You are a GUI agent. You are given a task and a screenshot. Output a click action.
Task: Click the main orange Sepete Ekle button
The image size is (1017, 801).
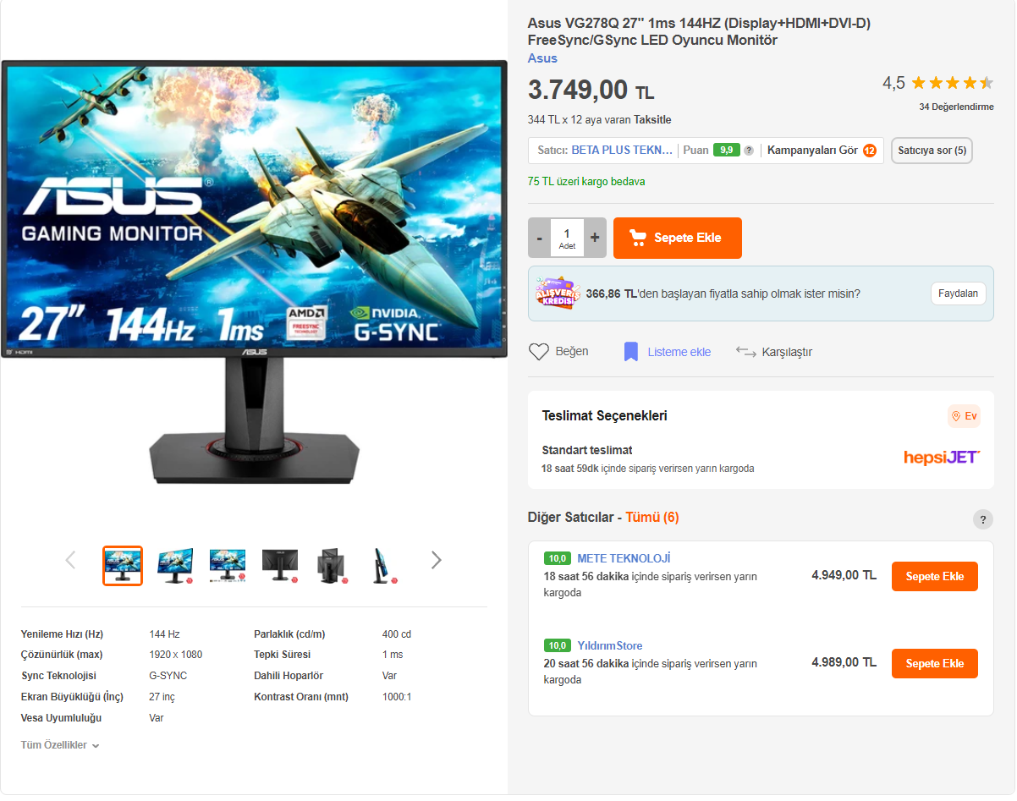pos(678,238)
